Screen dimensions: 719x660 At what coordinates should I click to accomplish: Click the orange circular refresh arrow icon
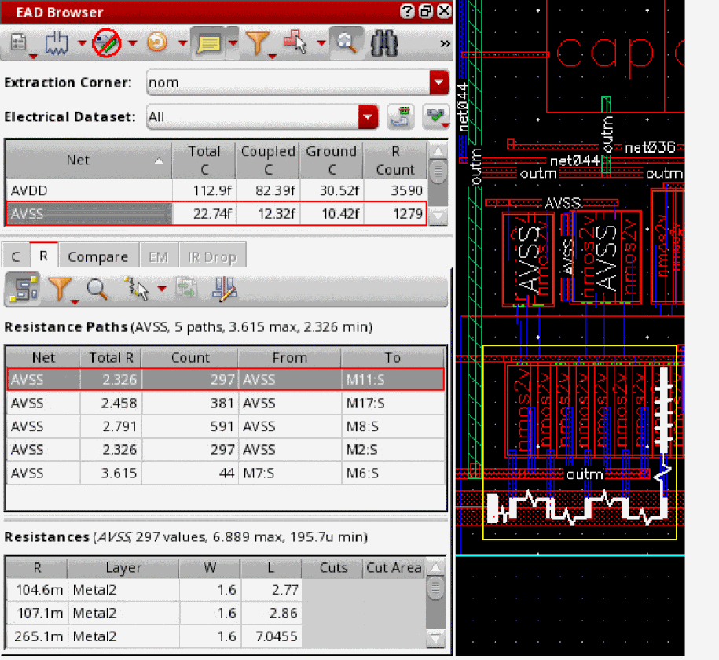click(157, 43)
